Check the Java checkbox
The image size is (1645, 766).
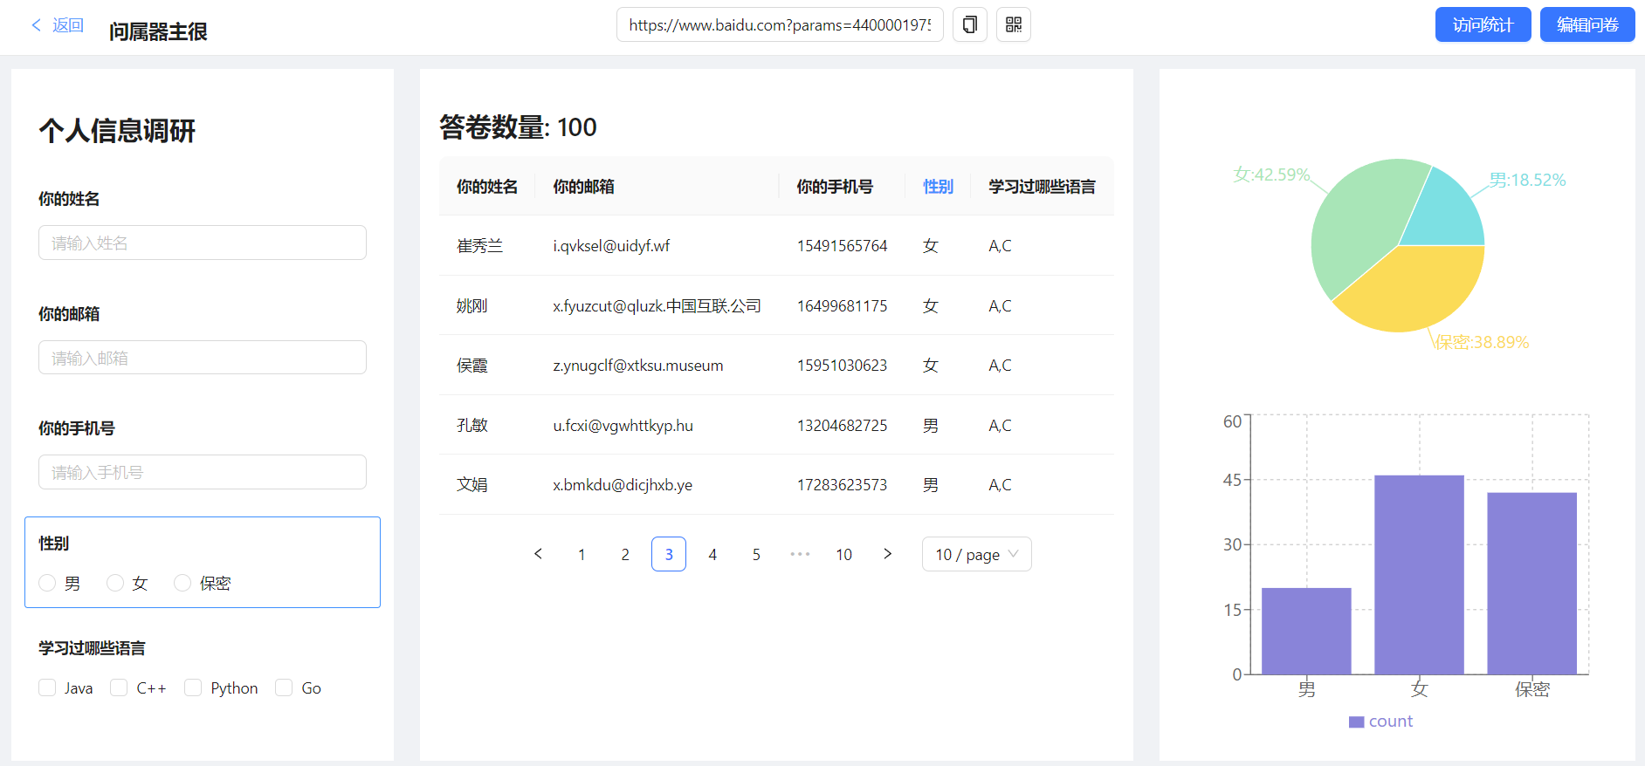pos(47,687)
